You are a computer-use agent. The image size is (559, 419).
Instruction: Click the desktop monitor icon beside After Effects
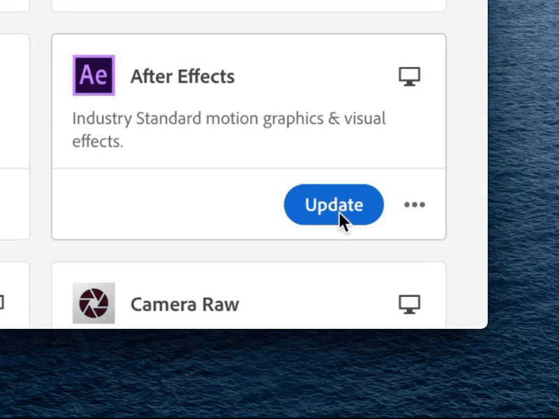(x=409, y=77)
